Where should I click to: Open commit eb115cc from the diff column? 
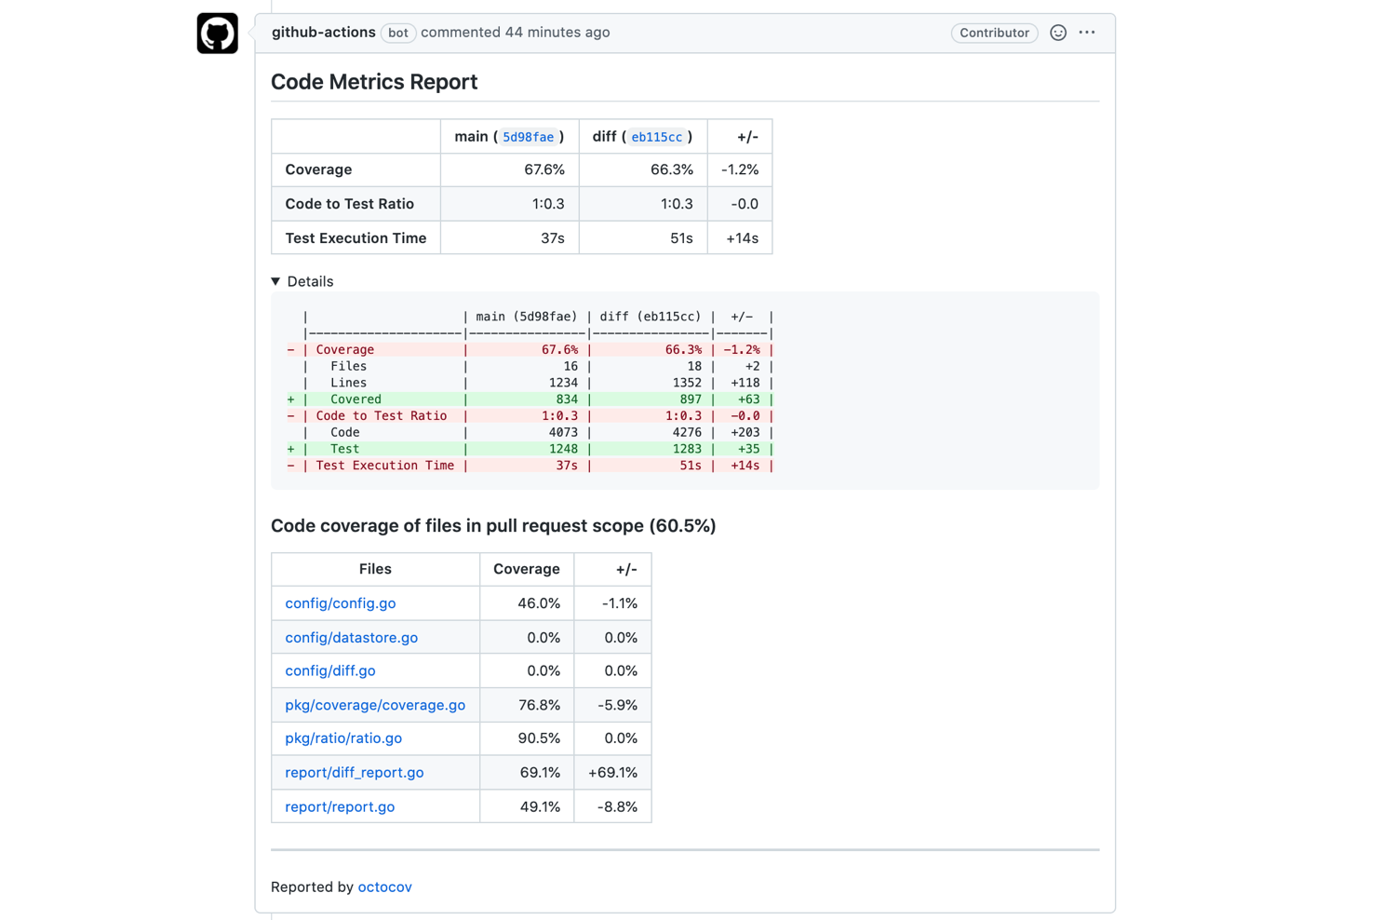(x=656, y=136)
